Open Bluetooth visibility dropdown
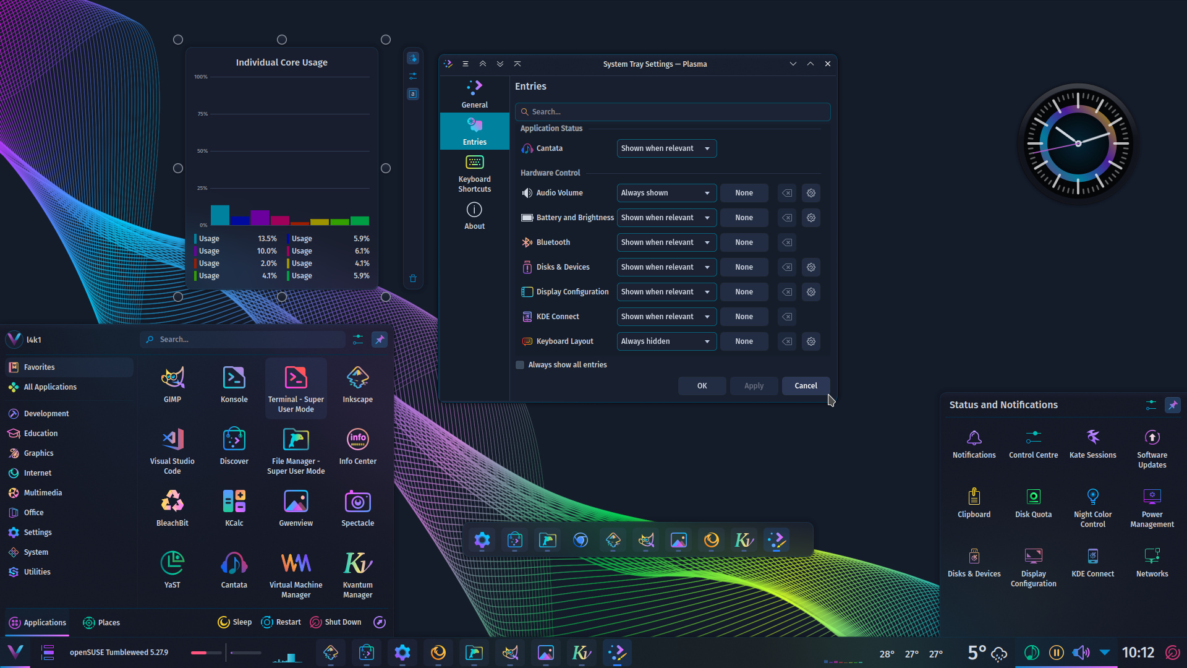 pos(666,242)
